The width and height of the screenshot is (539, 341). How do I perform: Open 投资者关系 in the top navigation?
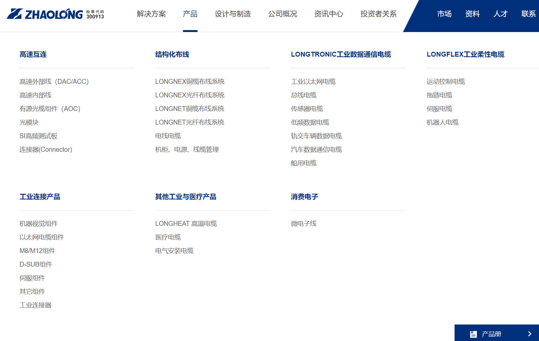tap(378, 14)
